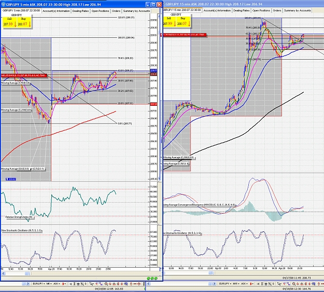Click the candlestick chart icon in right toolbar
This screenshot has height=292, width=324.
(x=251, y=284)
